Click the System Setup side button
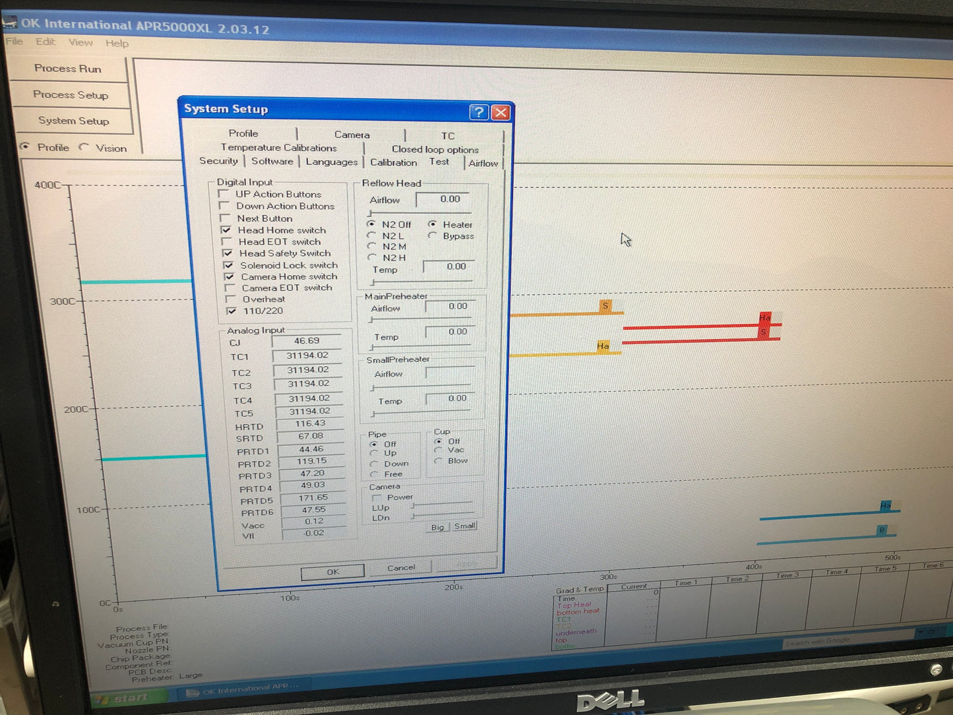Viewport: 953px width, 715px height. click(x=74, y=121)
